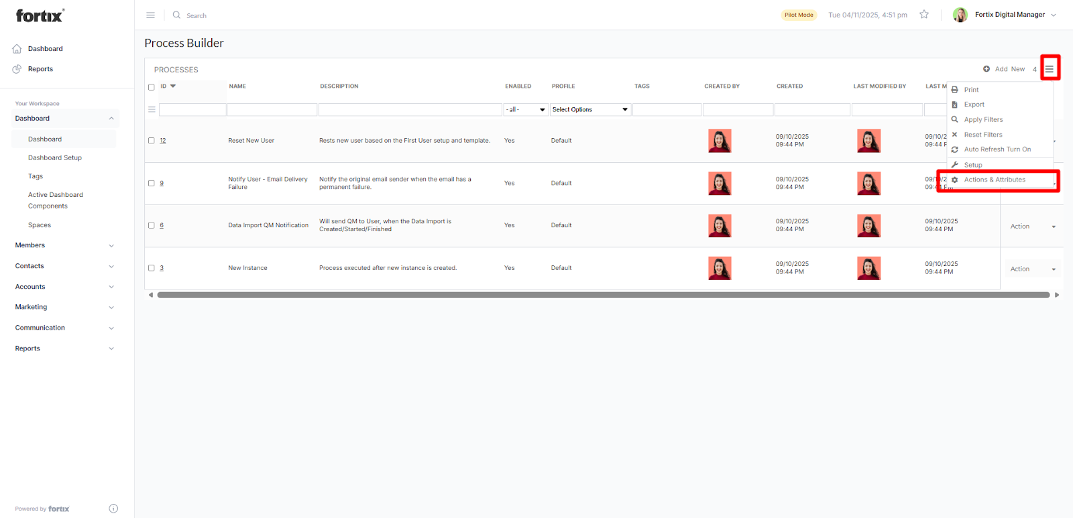Click the info icon beside Powered by Fortix
This screenshot has width=1073, height=518.
(113, 509)
